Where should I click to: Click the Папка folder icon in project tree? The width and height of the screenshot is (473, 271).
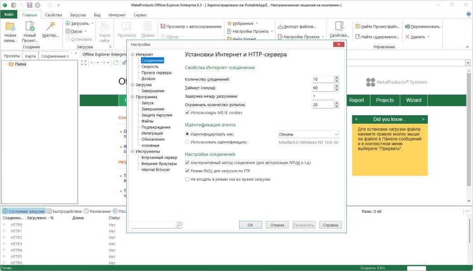click(11, 64)
